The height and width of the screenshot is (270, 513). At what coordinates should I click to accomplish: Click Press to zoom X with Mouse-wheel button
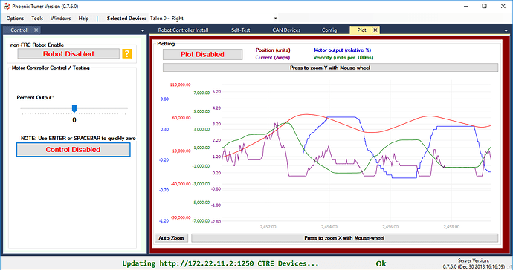344,238
